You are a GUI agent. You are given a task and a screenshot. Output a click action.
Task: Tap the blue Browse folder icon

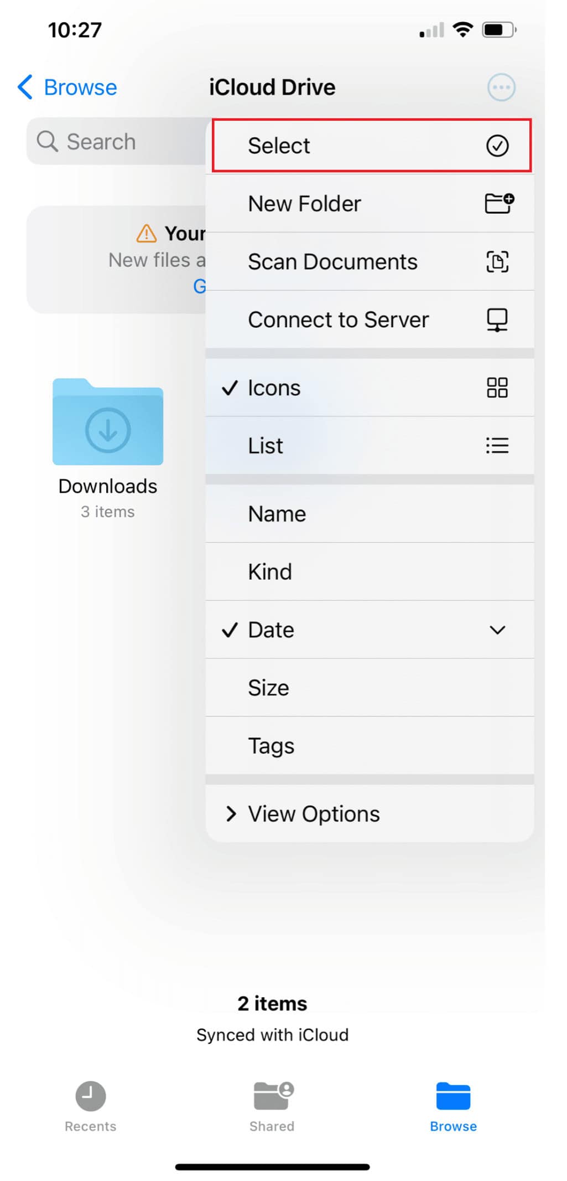point(453,1096)
